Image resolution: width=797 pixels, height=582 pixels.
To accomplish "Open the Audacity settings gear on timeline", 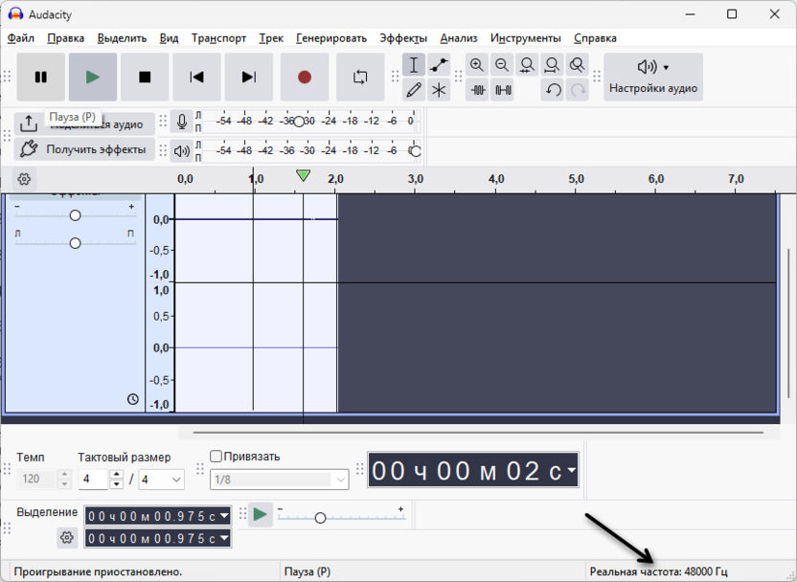I will 23,179.
